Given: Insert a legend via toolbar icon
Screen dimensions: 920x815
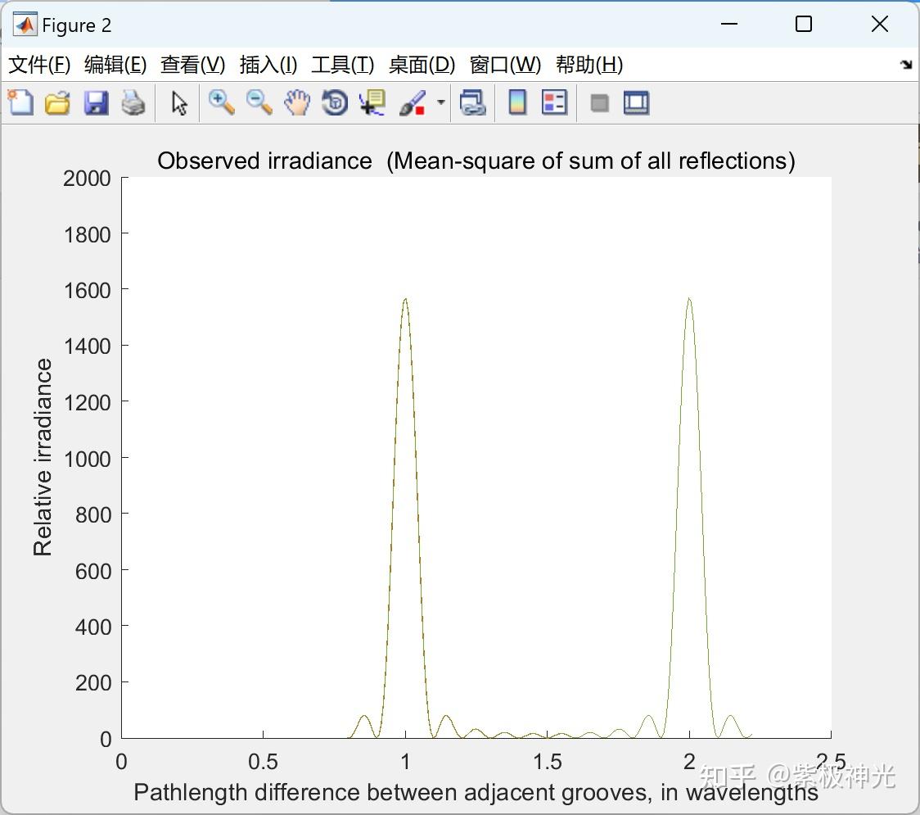Looking at the screenshot, I should [554, 102].
